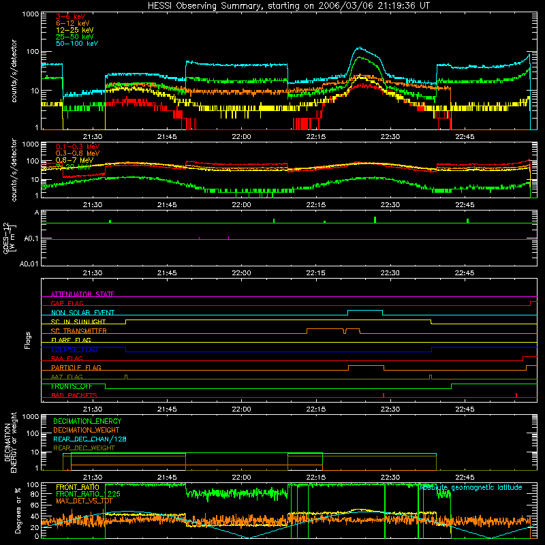Click the cyan NON_SOLAR_EVENT flag label
Viewport: 545px width, 545px height.
pyautogui.click(x=82, y=313)
